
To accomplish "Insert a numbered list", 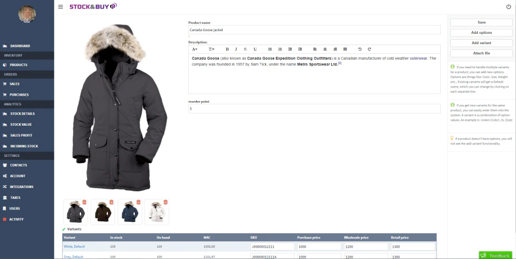I will click(280, 49).
